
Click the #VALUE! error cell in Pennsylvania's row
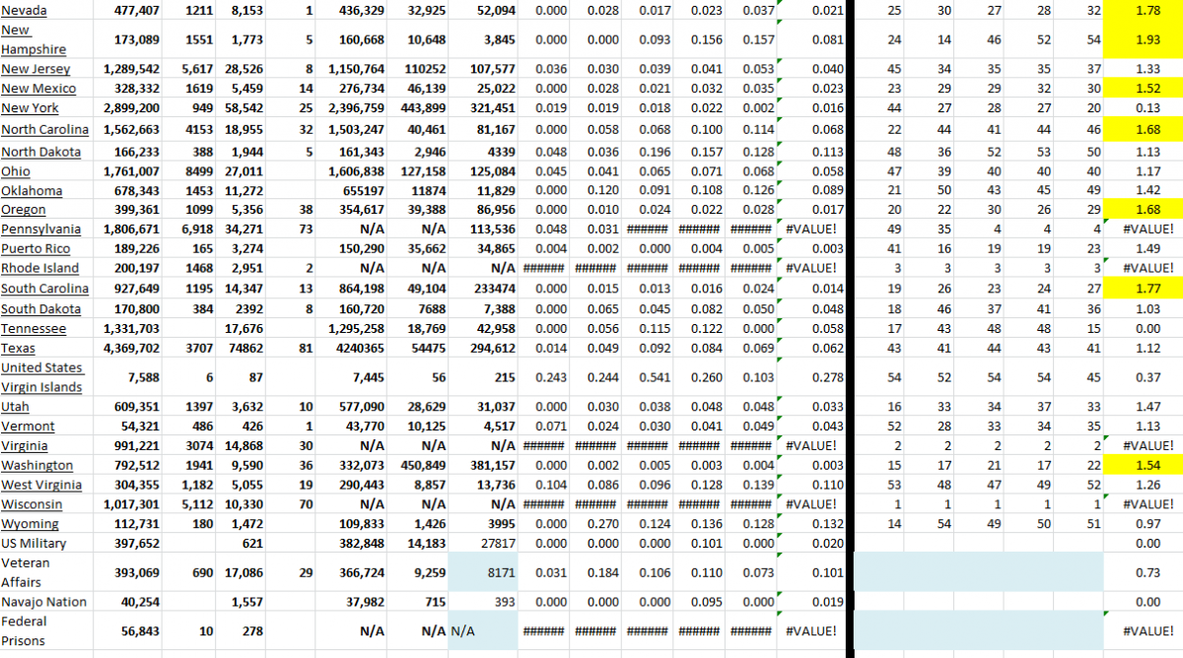pos(812,229)
